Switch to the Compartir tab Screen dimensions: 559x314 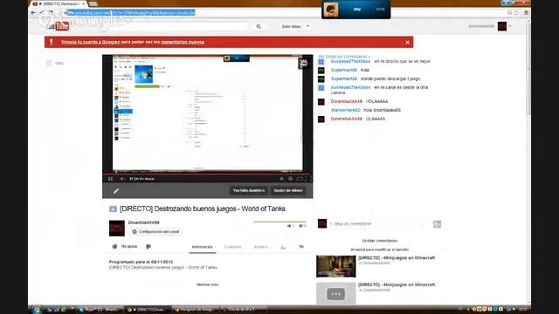233,247
